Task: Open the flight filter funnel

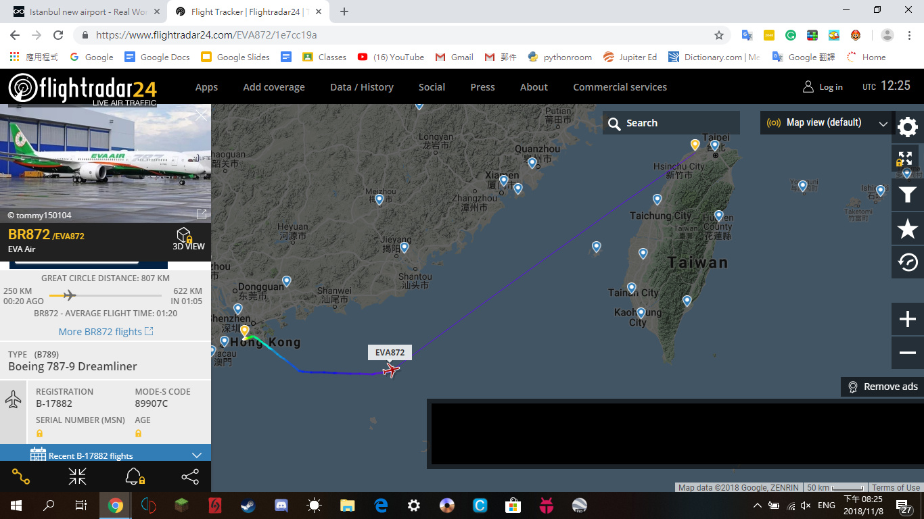Action: pyautogui.click(x=907, y=195)
